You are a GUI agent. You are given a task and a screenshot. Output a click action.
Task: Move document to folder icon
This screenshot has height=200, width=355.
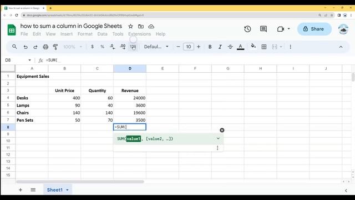pyautogui.click(x=141, y=26)
